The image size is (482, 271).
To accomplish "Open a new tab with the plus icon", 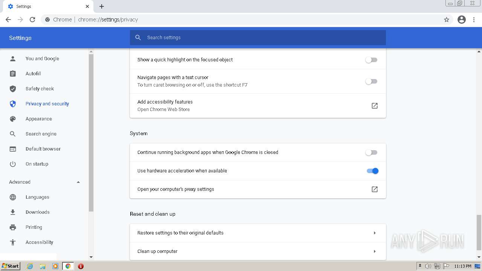I will click(102, 6).
